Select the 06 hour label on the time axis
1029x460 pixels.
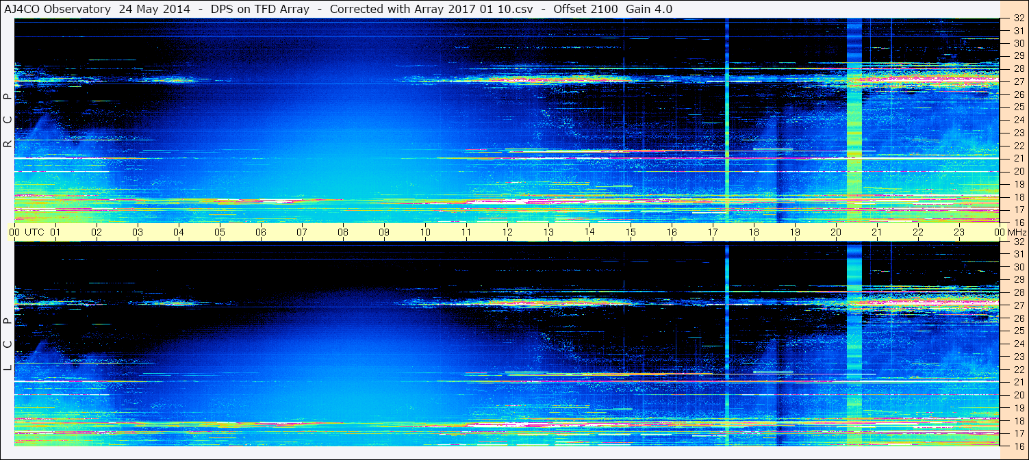(x=261, y=232)
